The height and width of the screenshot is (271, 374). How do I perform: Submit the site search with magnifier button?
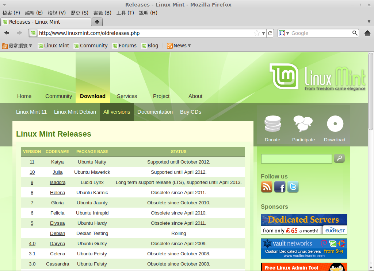click(x=339, y=158)
